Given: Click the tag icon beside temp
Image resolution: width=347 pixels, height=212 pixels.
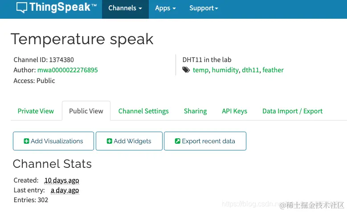Looking at the screenshot, I should 186,70.
